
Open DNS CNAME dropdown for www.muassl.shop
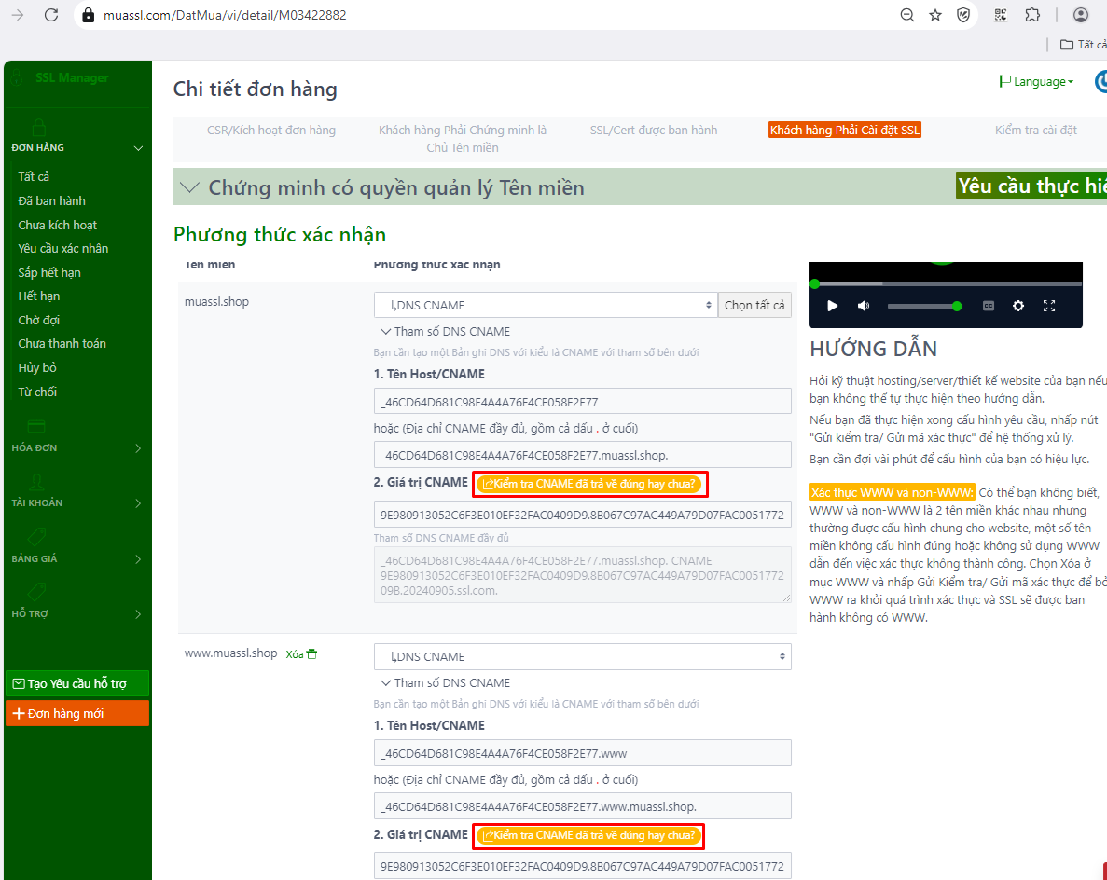tap(582, 656)
